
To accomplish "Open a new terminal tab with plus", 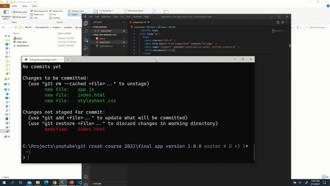I will click(68, 60).
